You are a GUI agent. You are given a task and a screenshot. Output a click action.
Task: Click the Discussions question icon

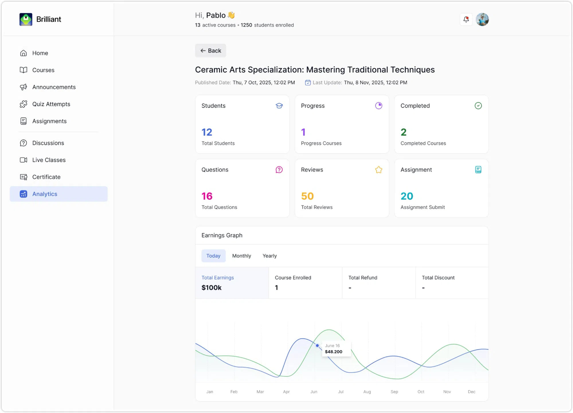click(24, 143)
